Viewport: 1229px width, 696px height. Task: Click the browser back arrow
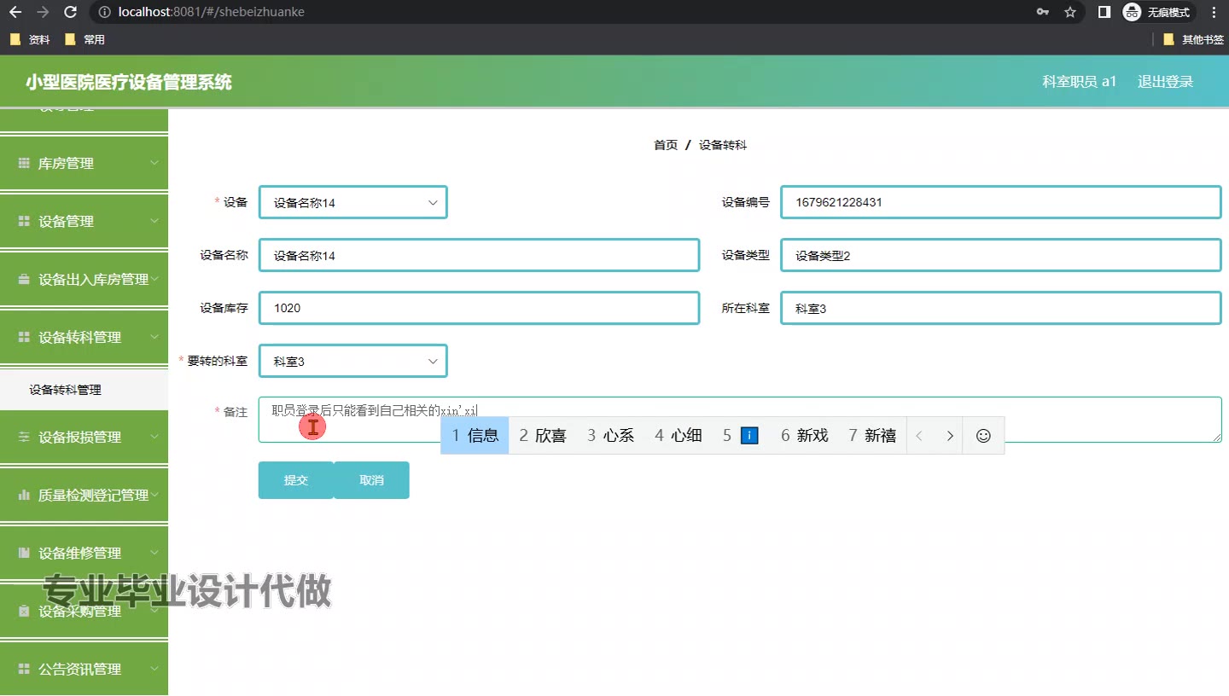pyautogui.click(x=15, y=12)
